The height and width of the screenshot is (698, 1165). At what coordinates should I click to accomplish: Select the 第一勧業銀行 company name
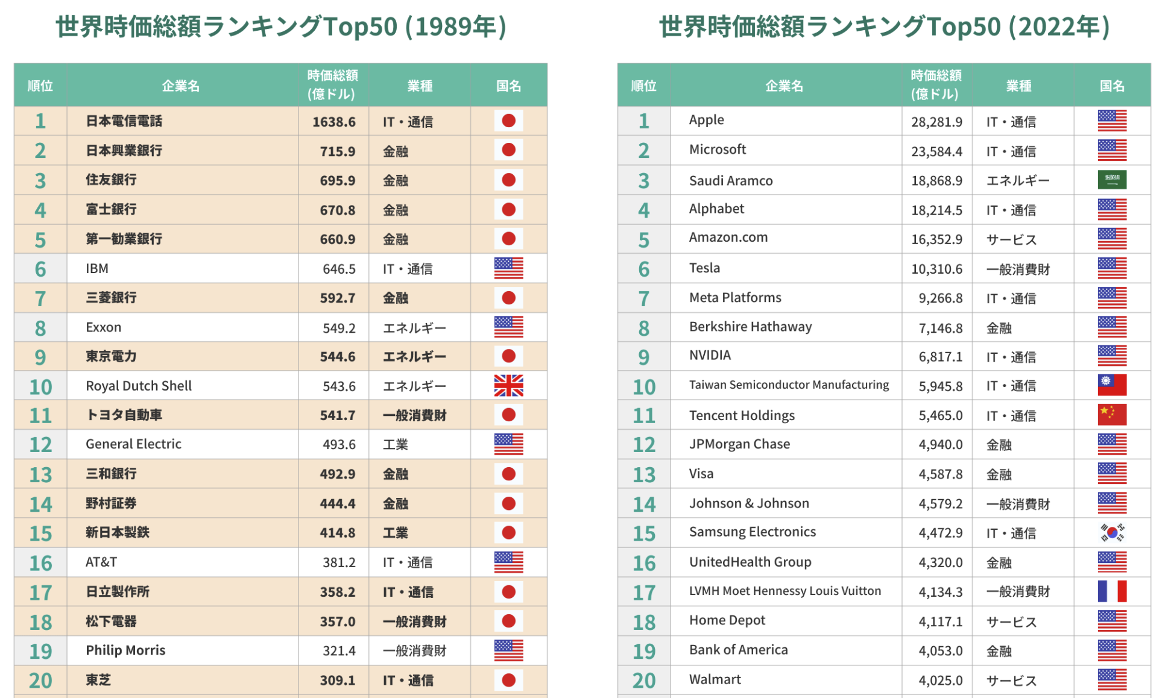[x=124, y=239]
